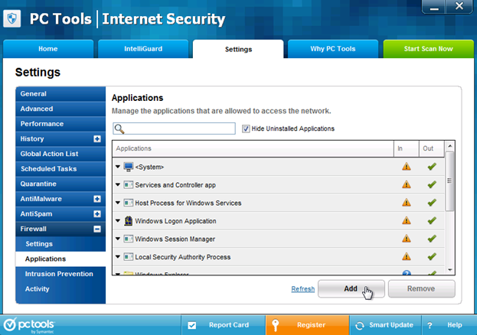Click the Start Scan Now button

[428, 49]
